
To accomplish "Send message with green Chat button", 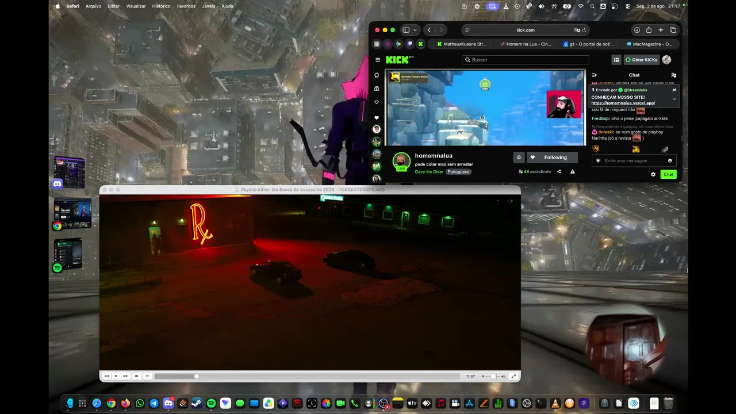I will (668, 174).
